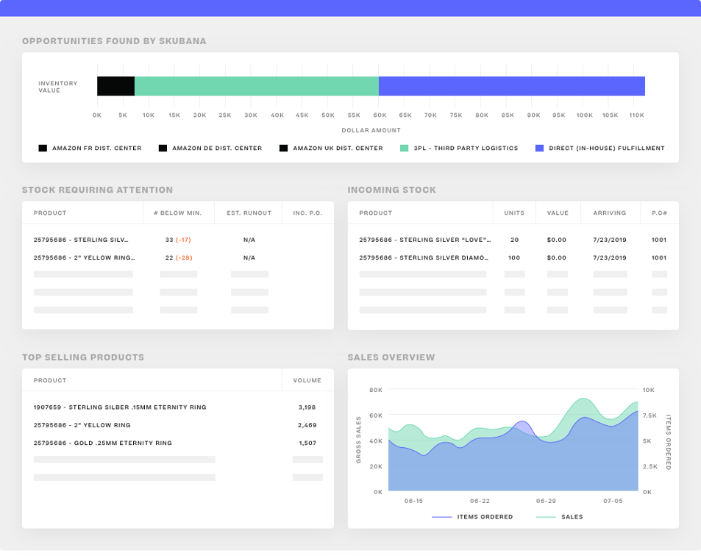Sort Incoming Stock by the Arriving column
Viewport: 701px width, 556px height.
pyautogui.click(x=611, y=213)
